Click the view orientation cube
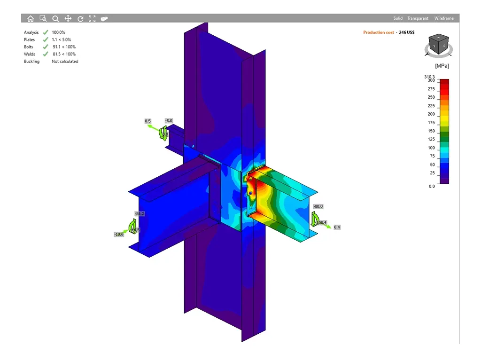Screen dimensions: 481x361 (x=439, y=45)
